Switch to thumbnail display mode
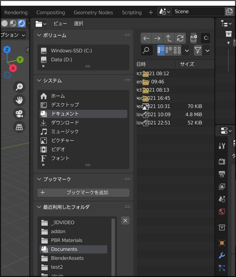The height and width of the screenshot is (277, 236). pos(177,50)
